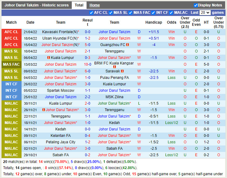The image size is (227, 178).
Task: Uncheck the MAS SL league filter
Action: [111, 13]
